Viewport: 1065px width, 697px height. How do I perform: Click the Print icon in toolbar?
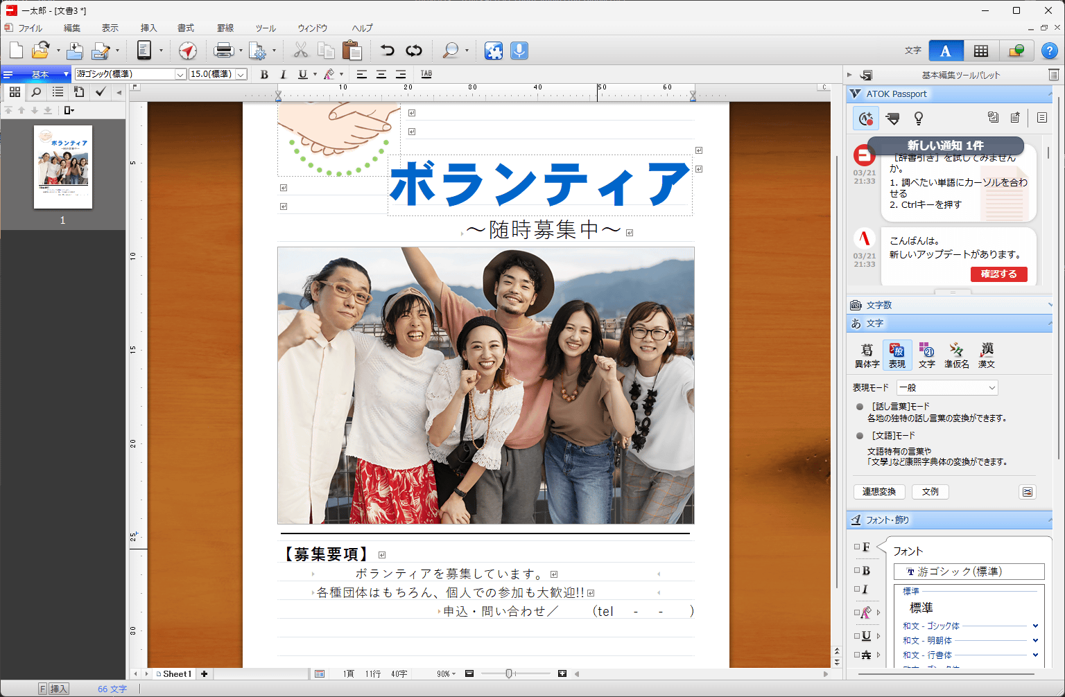coord(223,51)
